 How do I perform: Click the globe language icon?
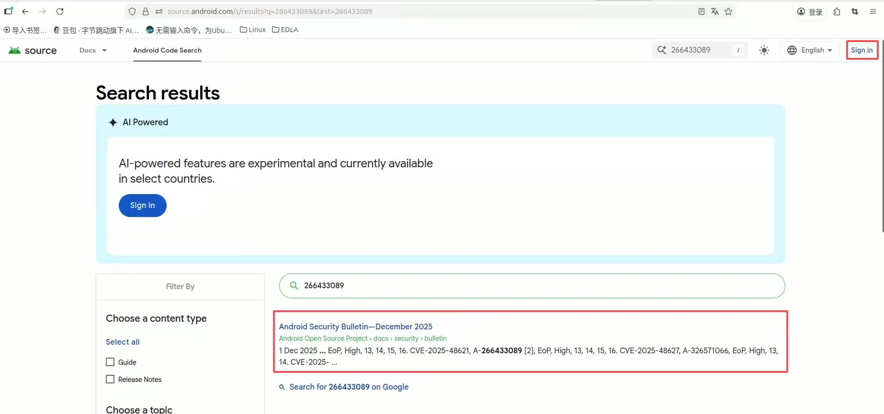point(792,50)
